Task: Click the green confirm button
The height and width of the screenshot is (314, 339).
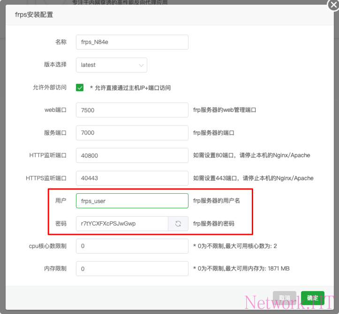Action: tap(312, 298)
